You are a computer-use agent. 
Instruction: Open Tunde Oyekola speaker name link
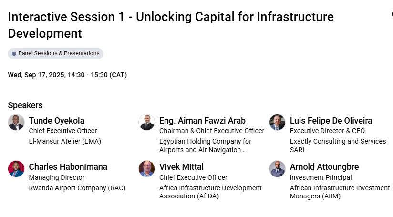[x=57, y=121]
